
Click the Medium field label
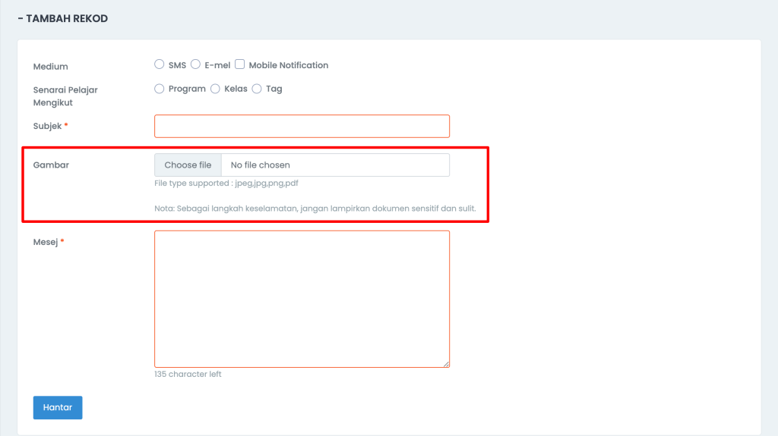pyautogui.click(x=51, y=67)
